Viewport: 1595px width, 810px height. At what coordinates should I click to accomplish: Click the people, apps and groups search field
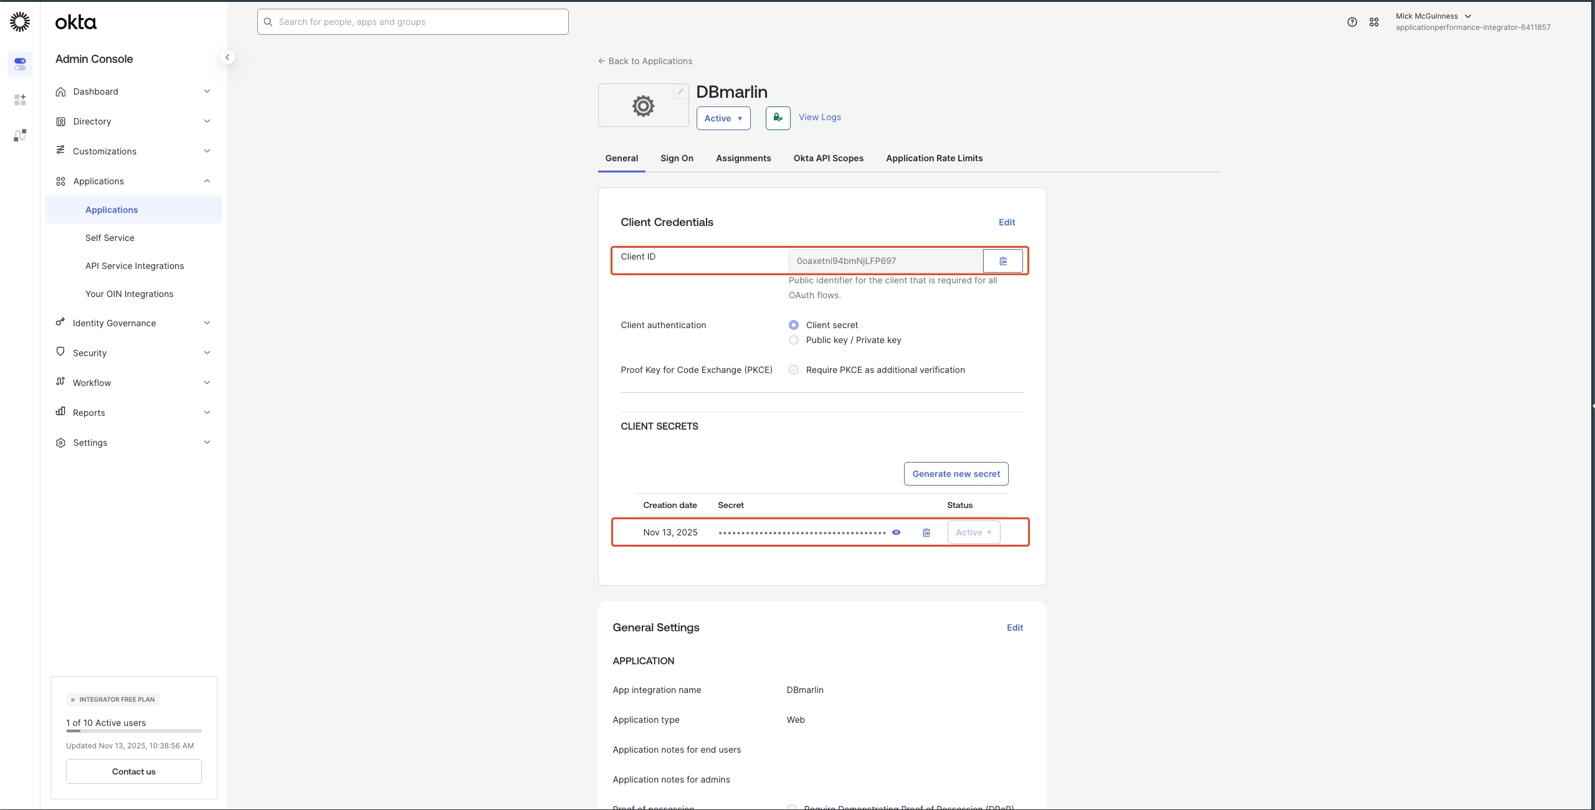click(x=412, y=22)
